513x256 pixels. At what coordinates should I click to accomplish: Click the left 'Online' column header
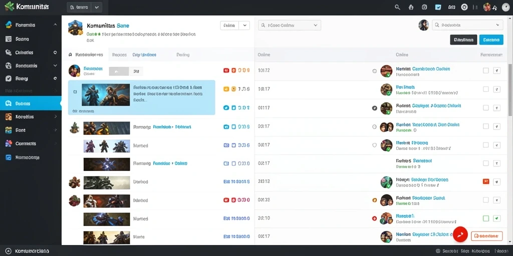click(x=264, y=55)
